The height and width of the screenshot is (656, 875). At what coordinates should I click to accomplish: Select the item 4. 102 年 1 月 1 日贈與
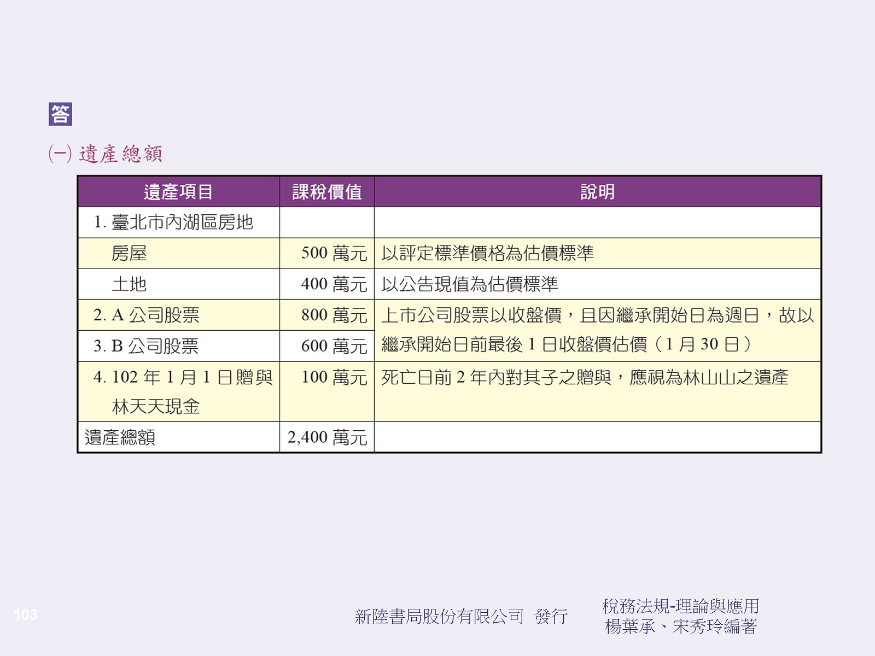[183, 377]
